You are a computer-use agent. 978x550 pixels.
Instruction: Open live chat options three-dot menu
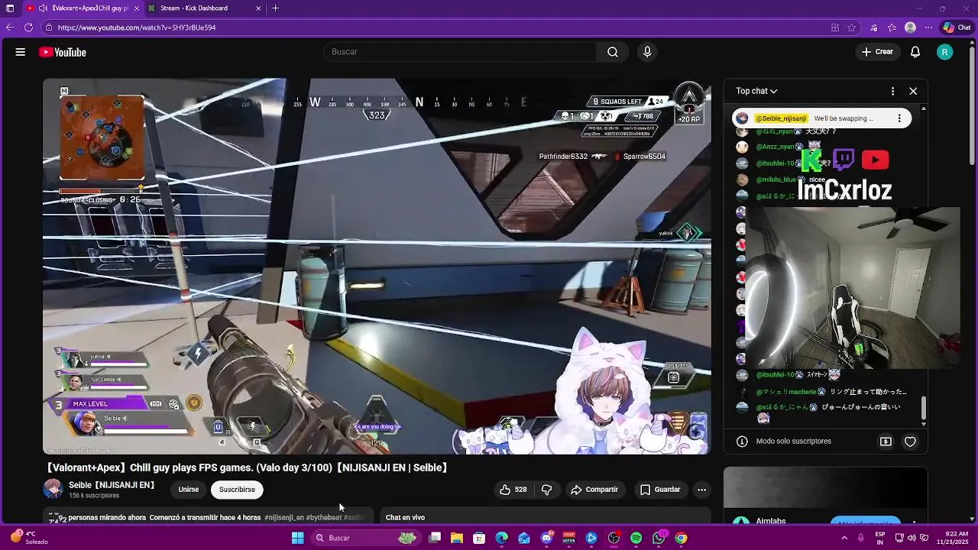coord(892,91)
